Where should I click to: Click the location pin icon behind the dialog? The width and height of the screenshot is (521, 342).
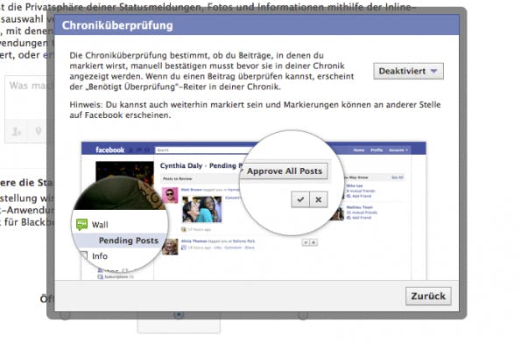coord(39,131)
